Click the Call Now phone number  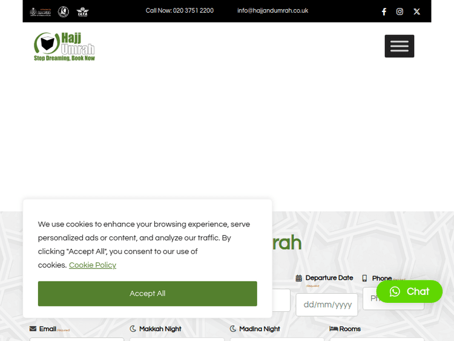click(179, 11)
